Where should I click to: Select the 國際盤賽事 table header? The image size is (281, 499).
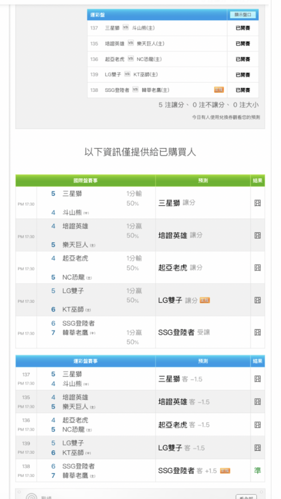[85, 181]
